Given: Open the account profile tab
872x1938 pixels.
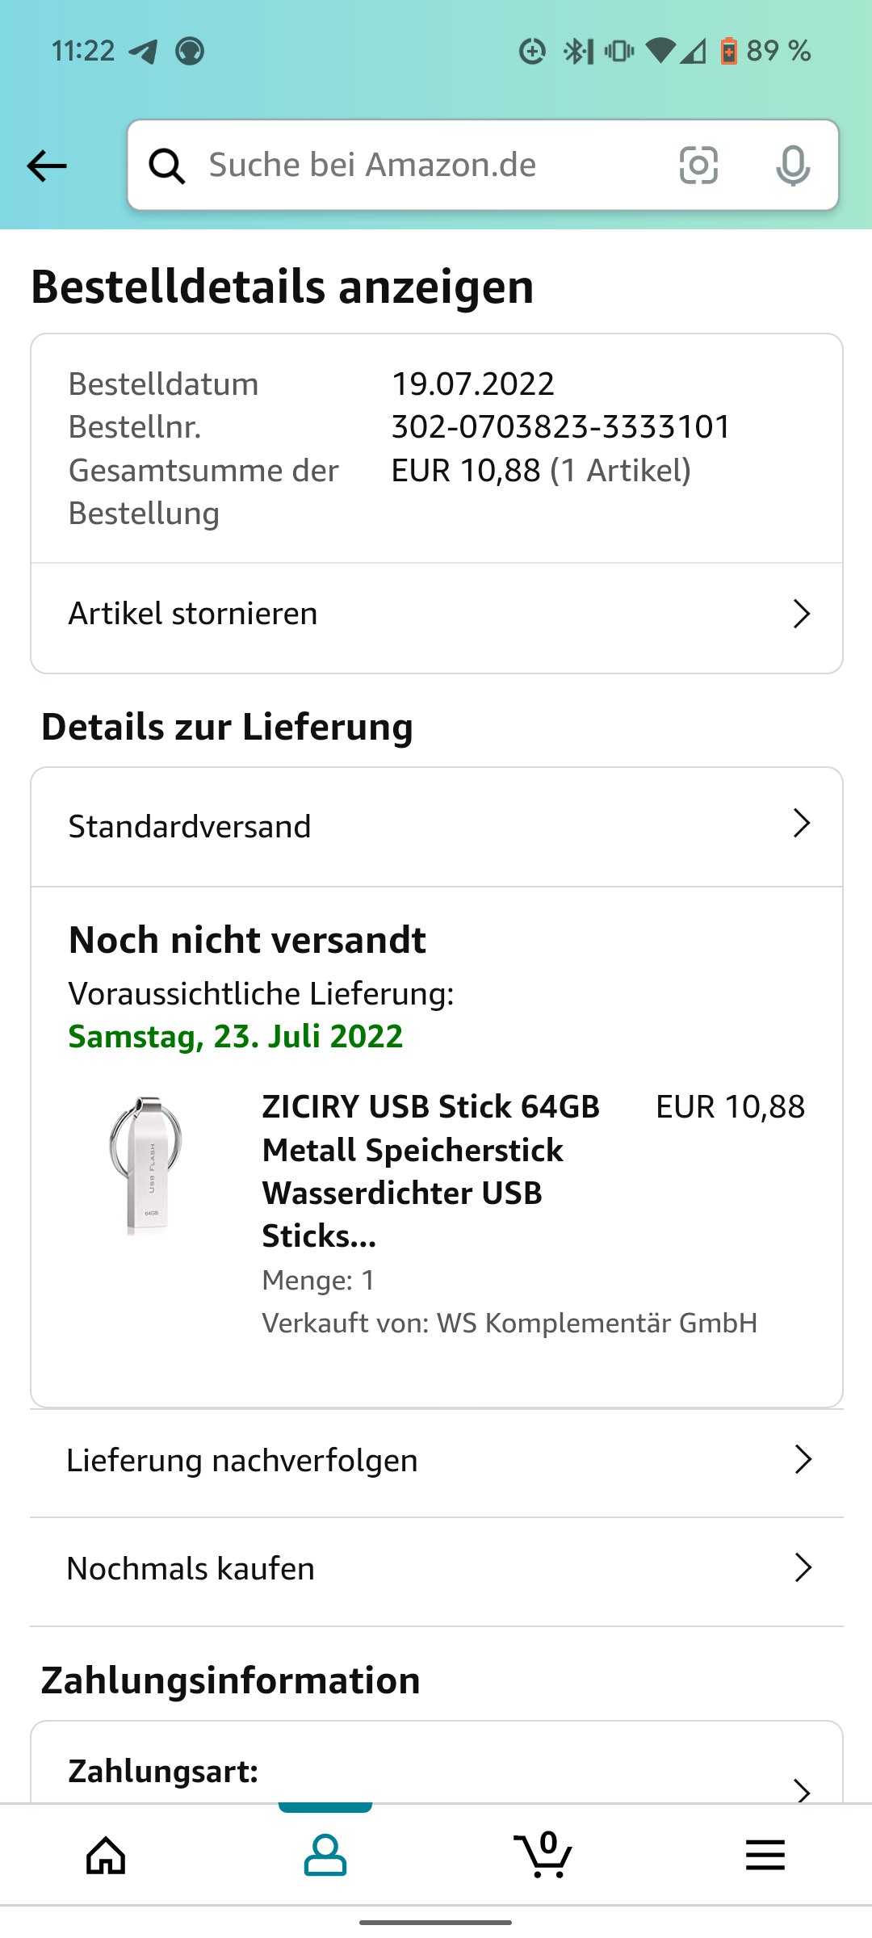Looking at the screenshot, I should pos(325,1855).
